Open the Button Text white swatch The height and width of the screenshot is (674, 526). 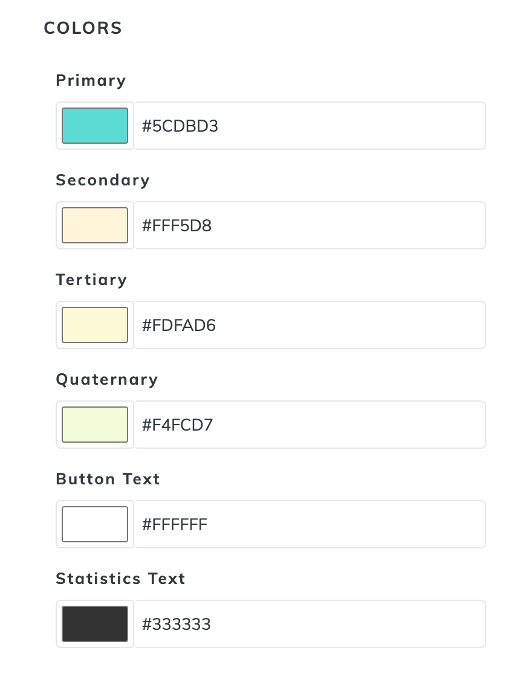[x=95, y=524]
